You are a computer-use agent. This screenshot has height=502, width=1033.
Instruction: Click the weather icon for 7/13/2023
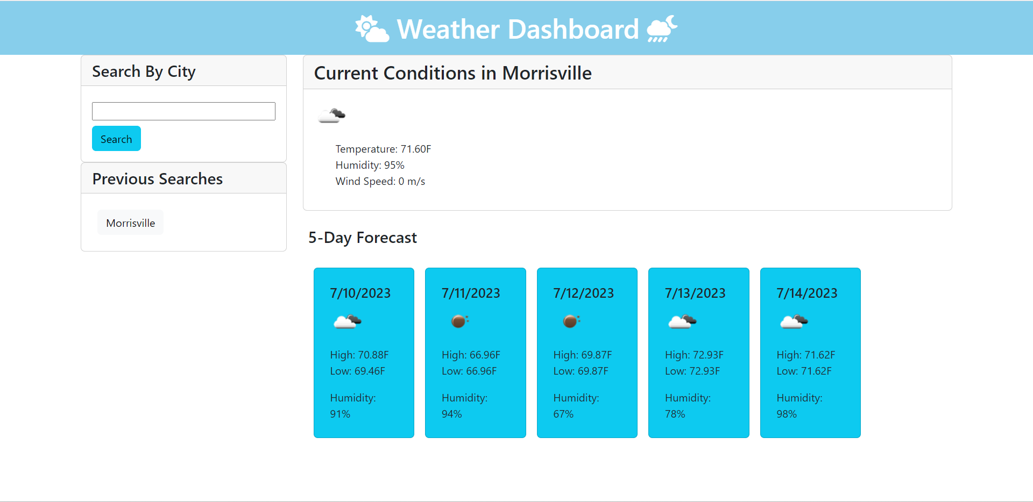(x=682, y=321)
